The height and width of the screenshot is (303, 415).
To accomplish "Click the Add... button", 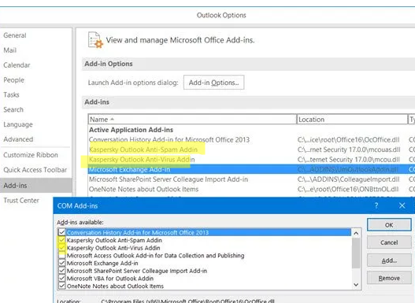I will [389, 261].
